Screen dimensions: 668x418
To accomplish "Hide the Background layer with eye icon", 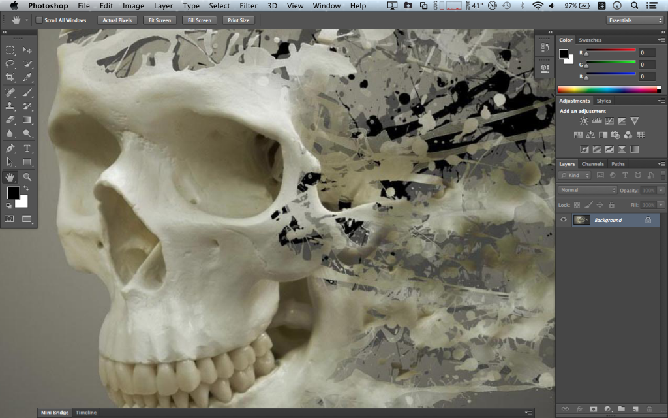I will (564, 220).
